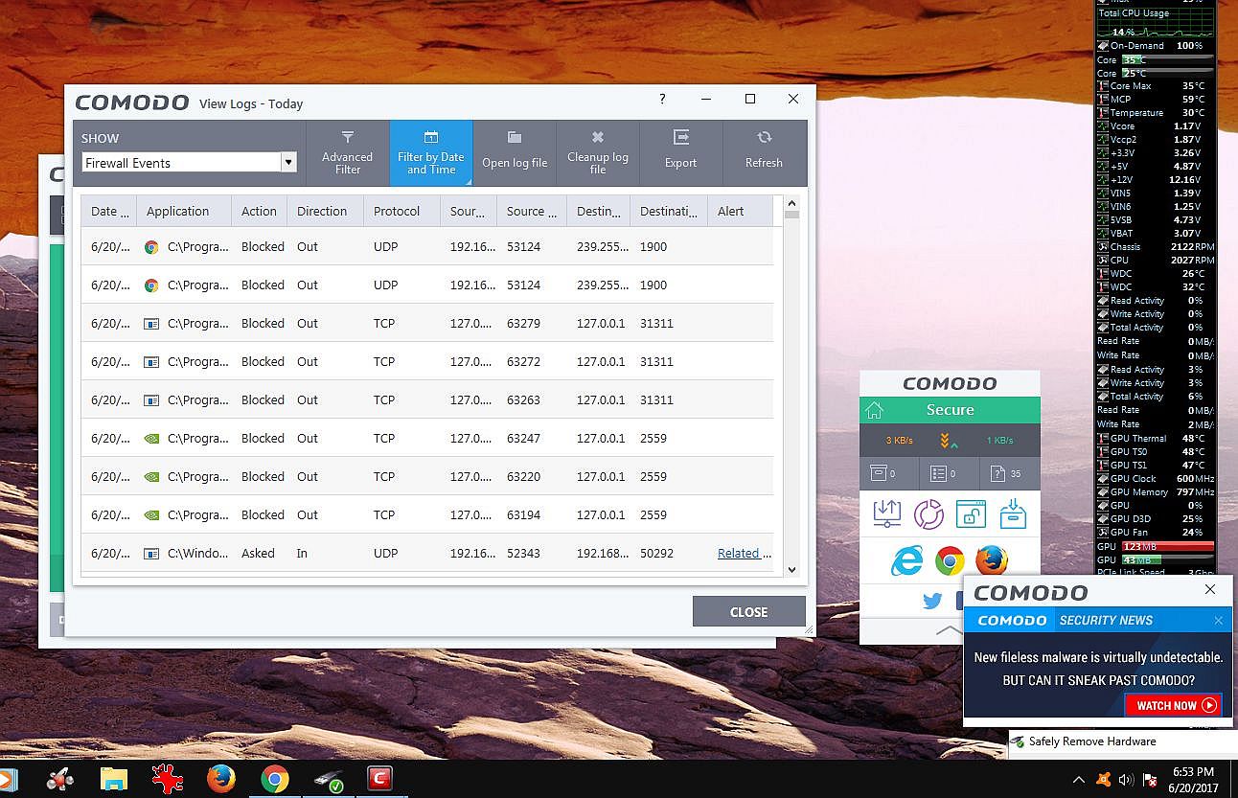Click destination port 50292 cell

tap(656, 553)
